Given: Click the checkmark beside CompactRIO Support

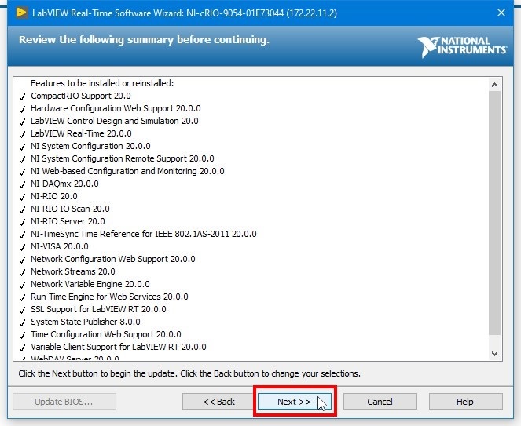Looking at the screenshot, I should 22,96.
